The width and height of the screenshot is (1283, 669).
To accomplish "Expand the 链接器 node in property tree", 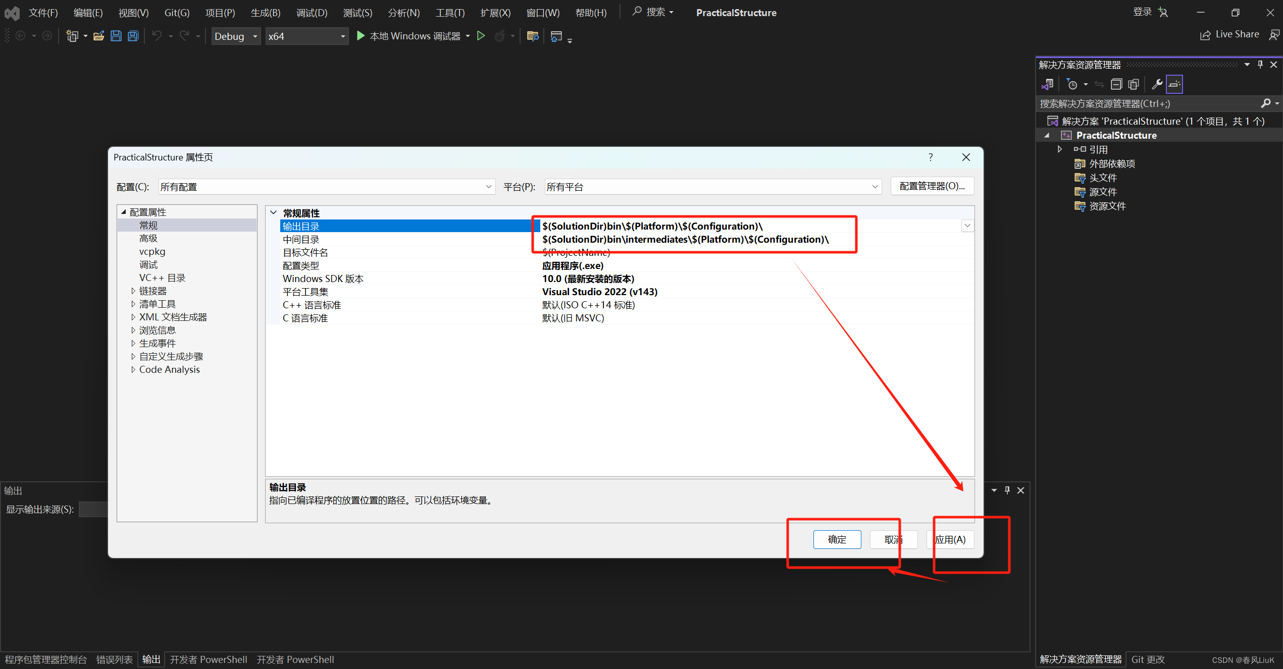I will pos(133,291).
